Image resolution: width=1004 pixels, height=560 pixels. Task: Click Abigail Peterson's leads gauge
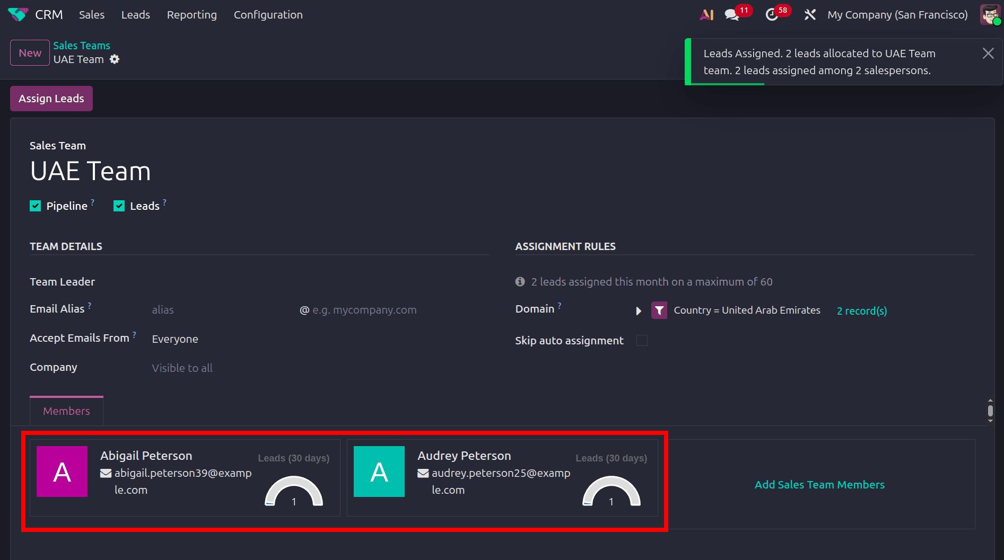(x=294, y=491)
